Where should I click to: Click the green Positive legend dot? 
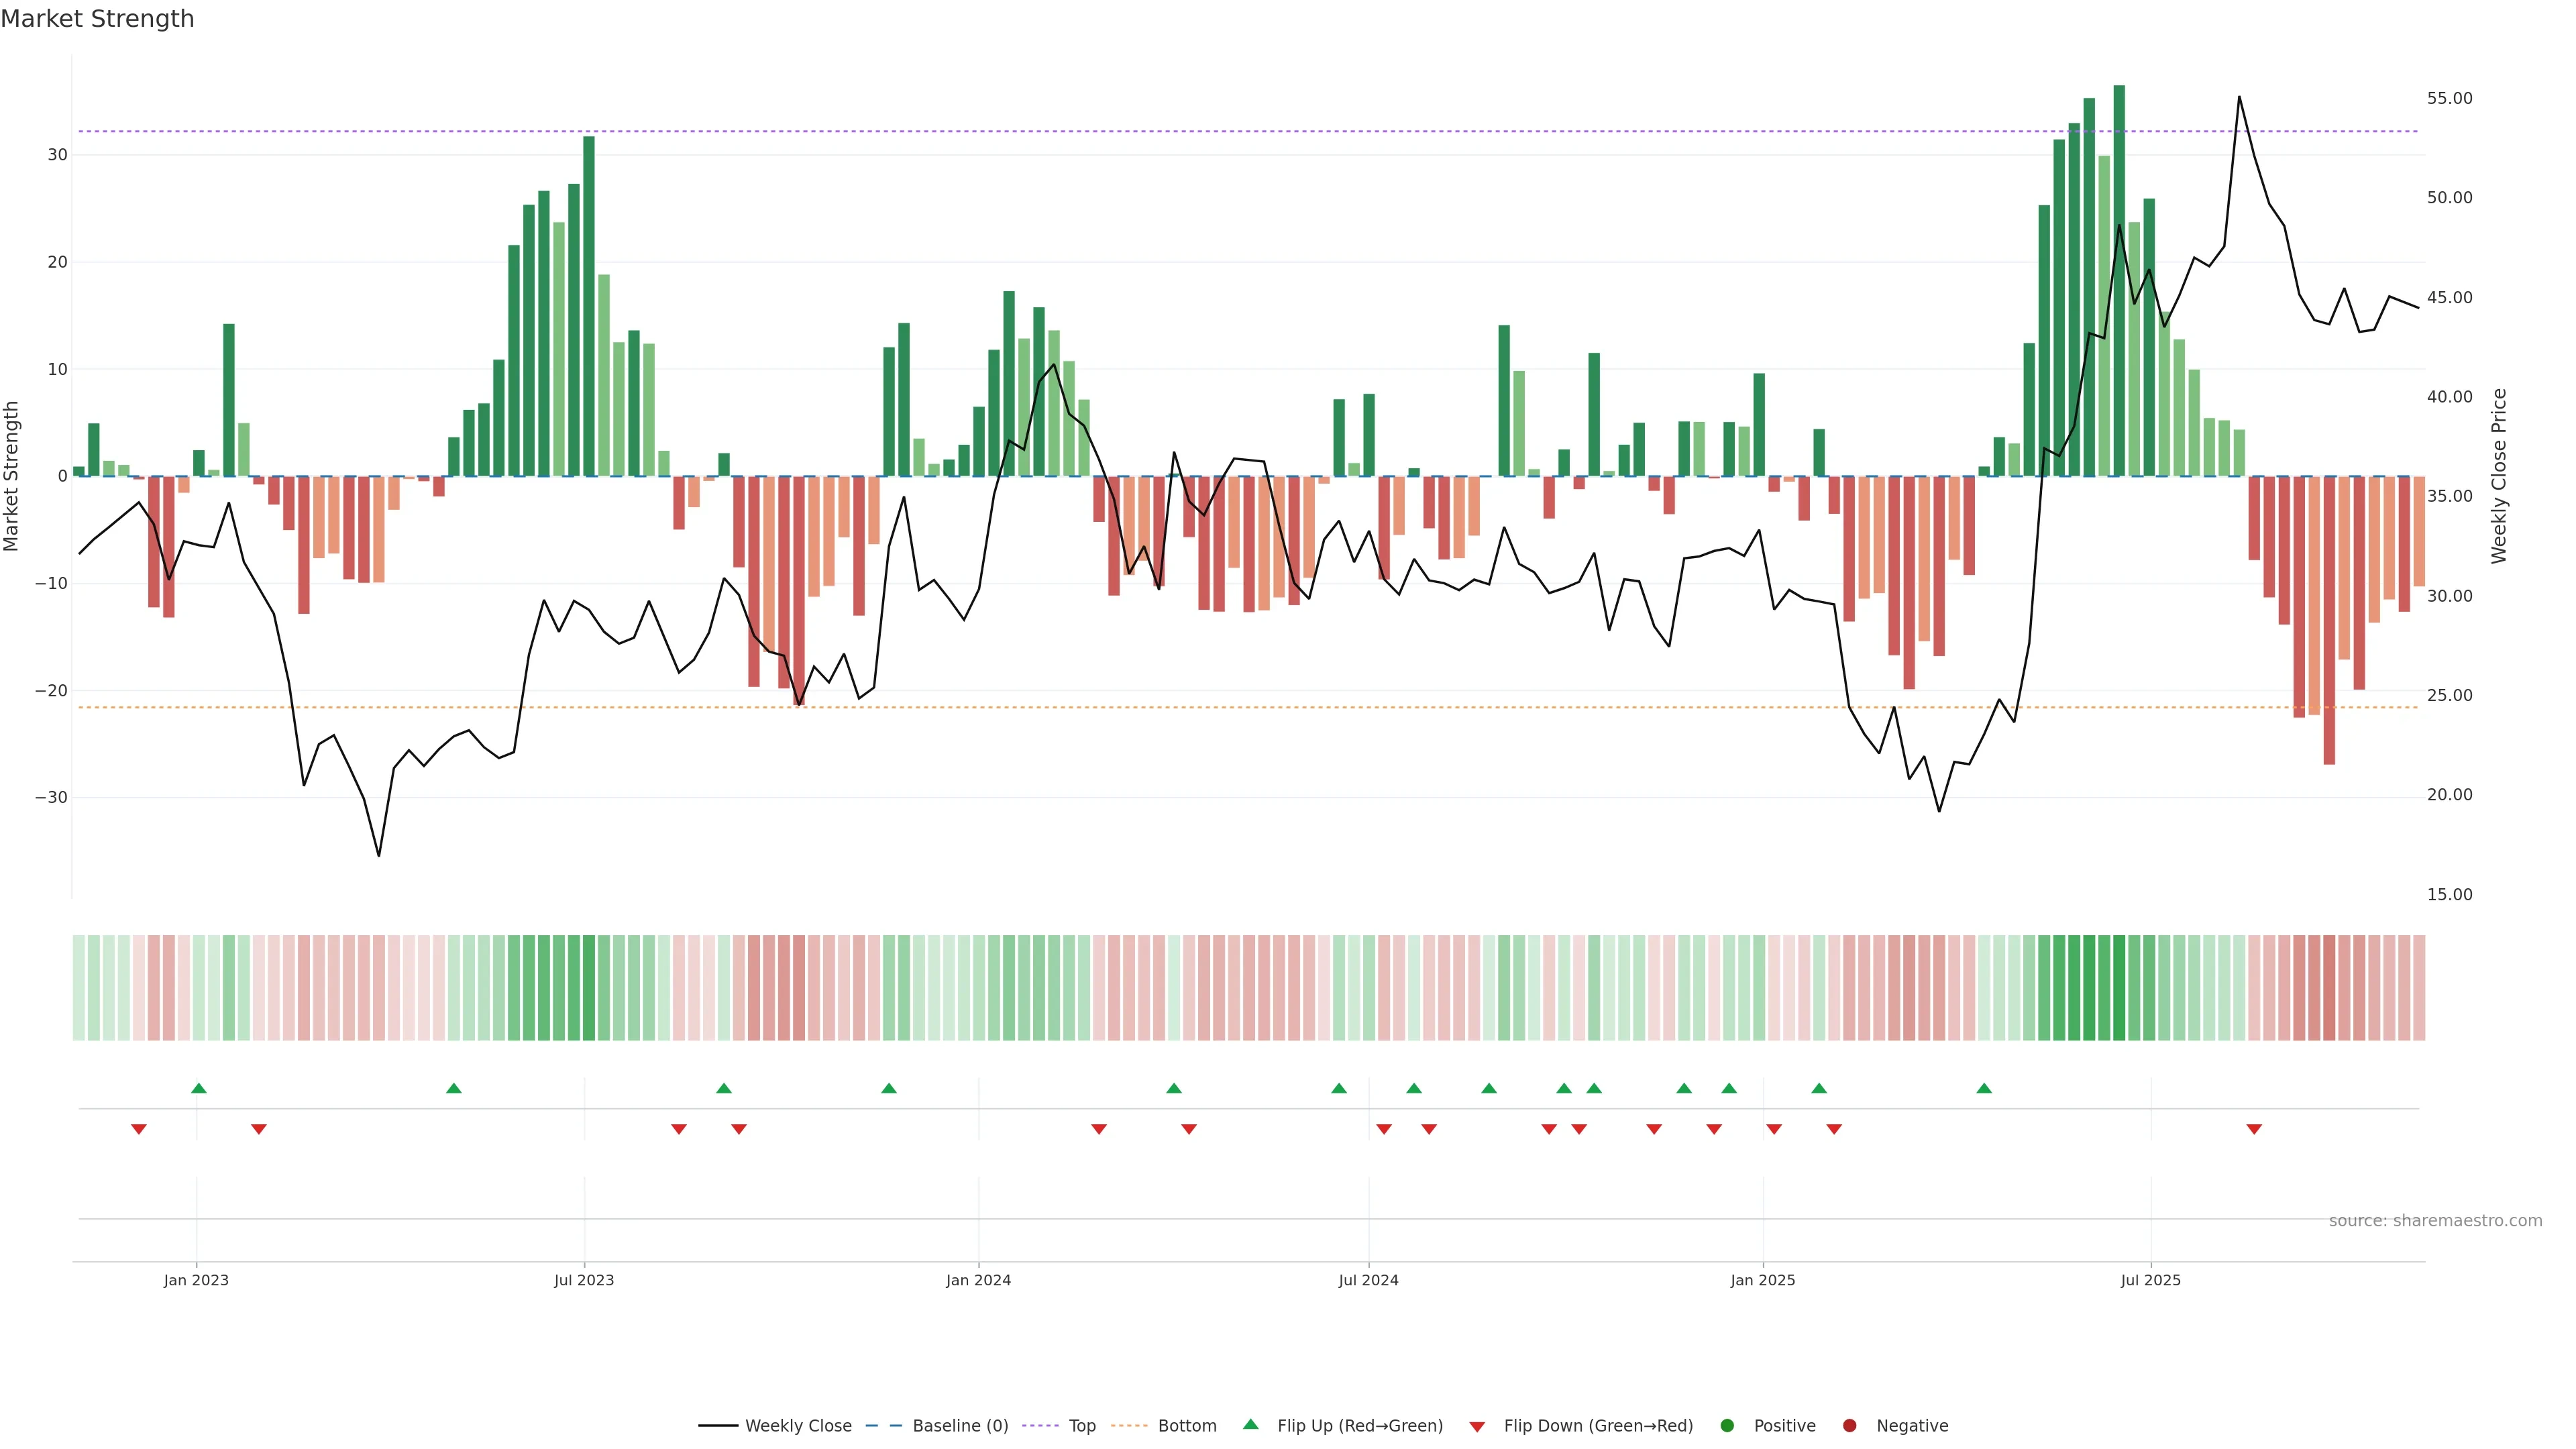coord(1727,1425)
